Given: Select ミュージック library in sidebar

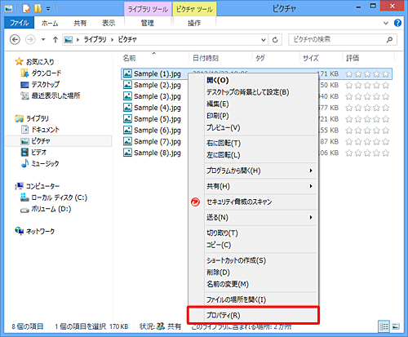Looking at the screenshot, I should (40, 163).
